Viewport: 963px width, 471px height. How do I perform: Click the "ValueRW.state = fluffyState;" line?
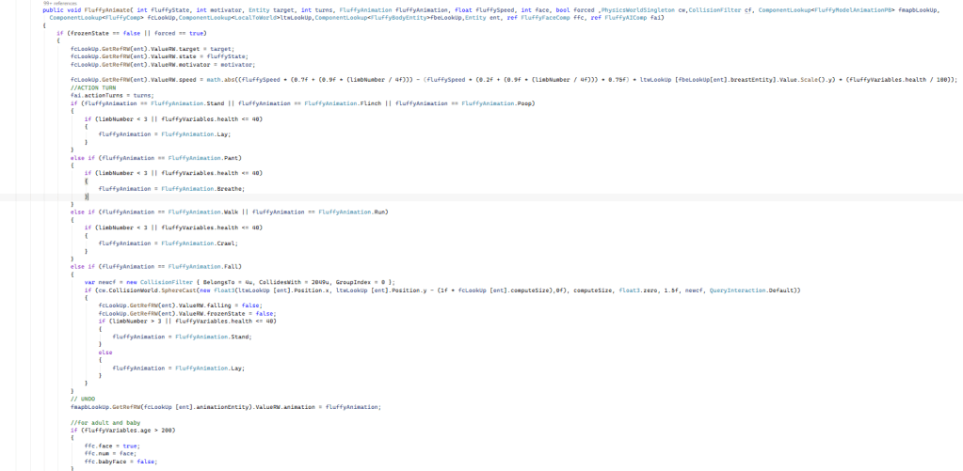point(160,56)
